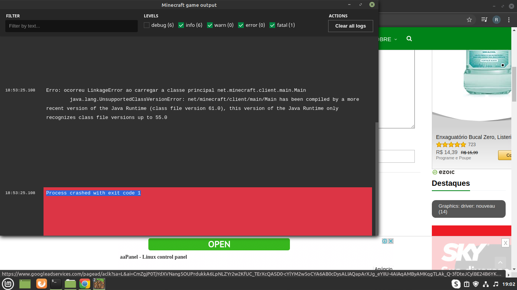
Task: Click the 19:02 clock in the panel
Action: [509, 284]
